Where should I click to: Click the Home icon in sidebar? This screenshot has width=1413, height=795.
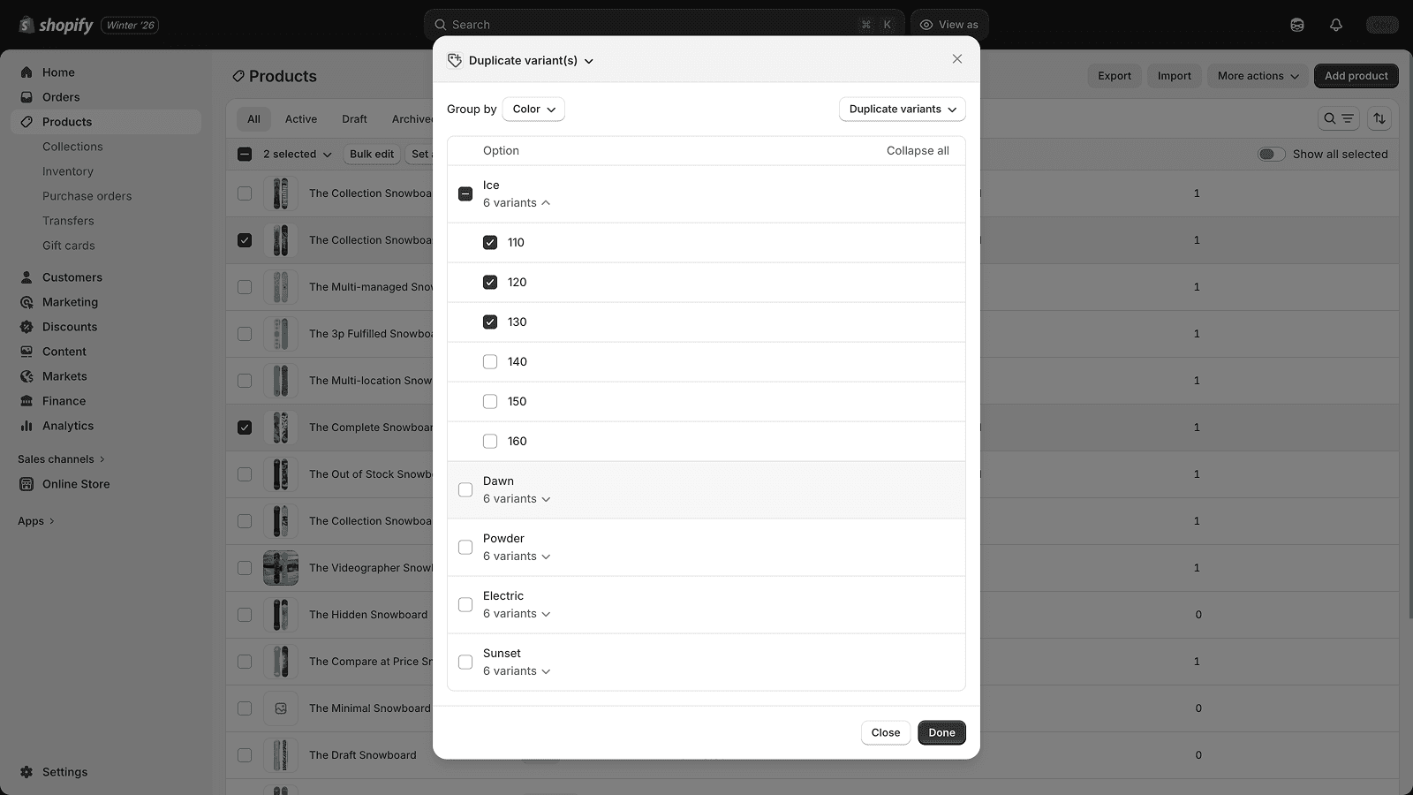click(26, 72)
